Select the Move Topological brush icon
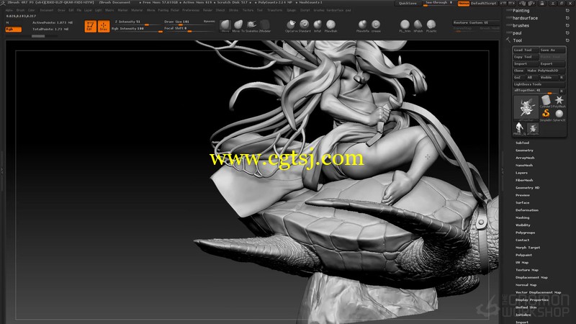Screen dimensions: 576x324 click(238, 25)
